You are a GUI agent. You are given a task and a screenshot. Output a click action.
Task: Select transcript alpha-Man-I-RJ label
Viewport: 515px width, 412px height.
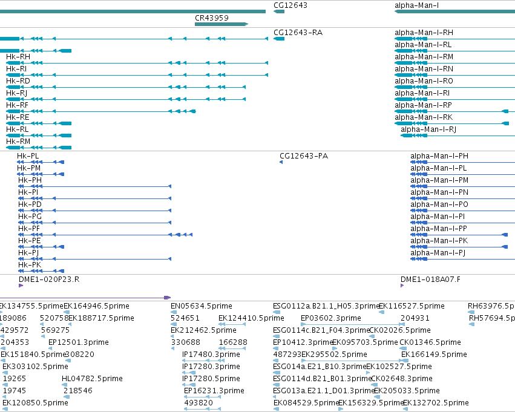(428, 129)
